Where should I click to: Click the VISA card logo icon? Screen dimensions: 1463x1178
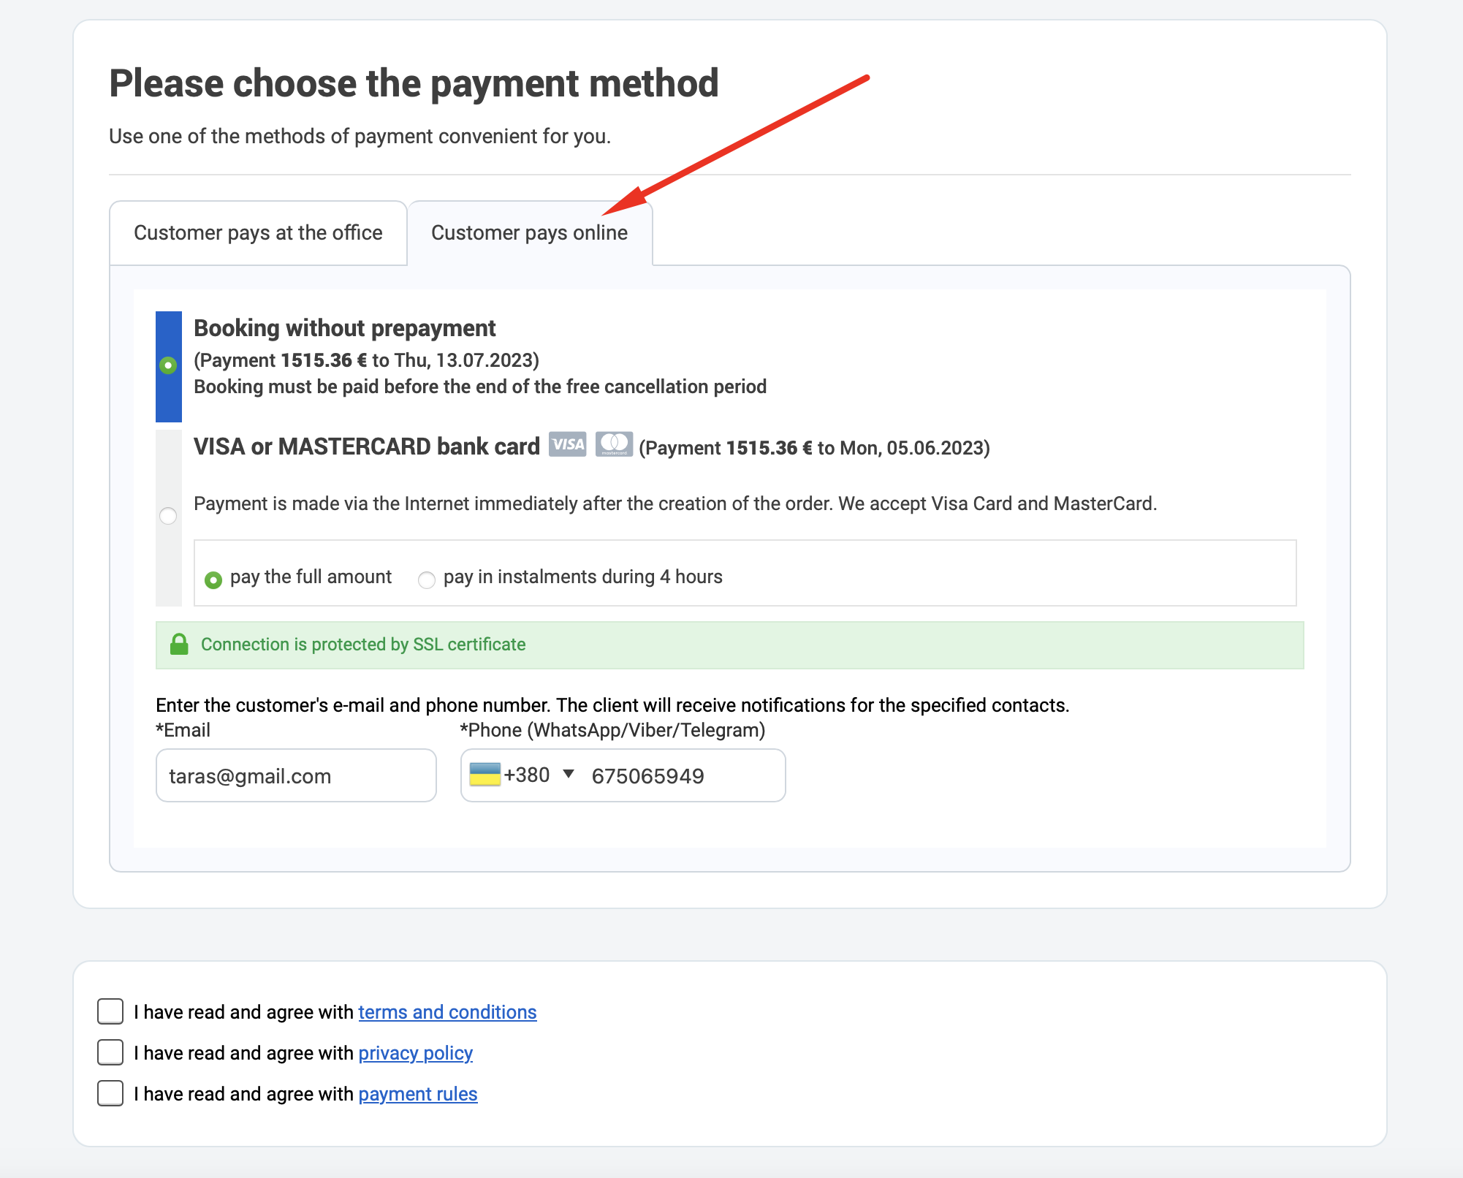567,444
